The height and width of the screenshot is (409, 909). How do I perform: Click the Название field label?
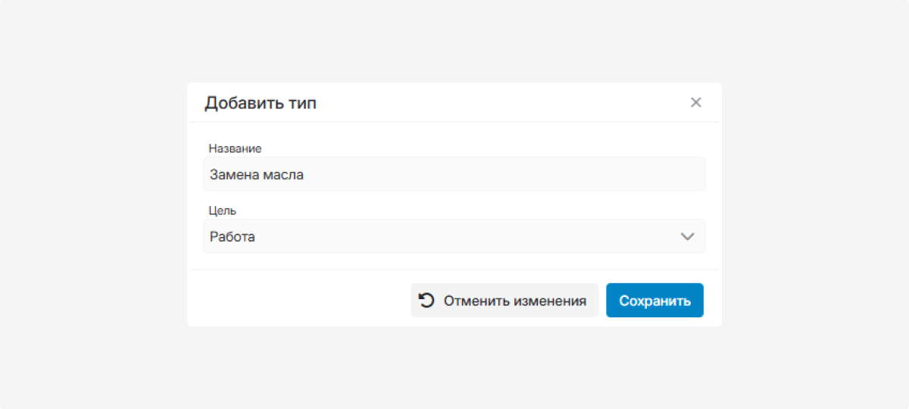coord(235,148)
